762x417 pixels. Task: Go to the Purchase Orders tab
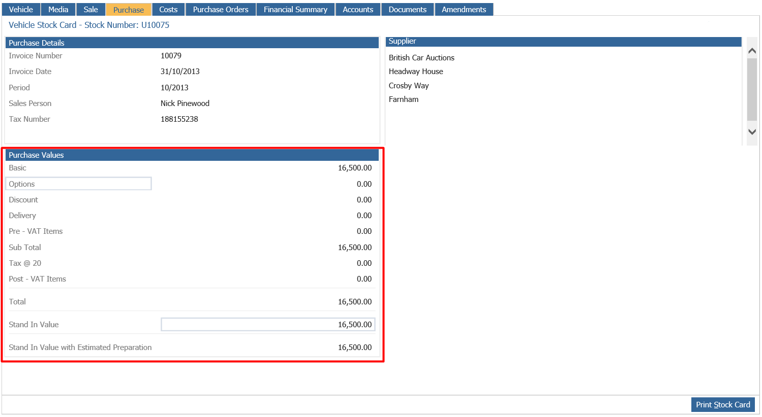coord(221,10)
